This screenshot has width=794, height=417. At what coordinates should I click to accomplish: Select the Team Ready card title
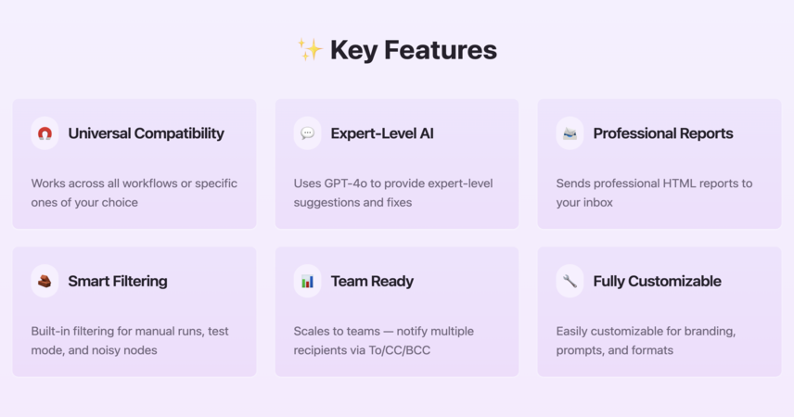(x=372, y=282)
